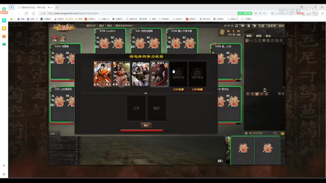This screenshot has height=183, width=326.
Task: Click the scroll-down arrow in the chat log
Action: 284,87
